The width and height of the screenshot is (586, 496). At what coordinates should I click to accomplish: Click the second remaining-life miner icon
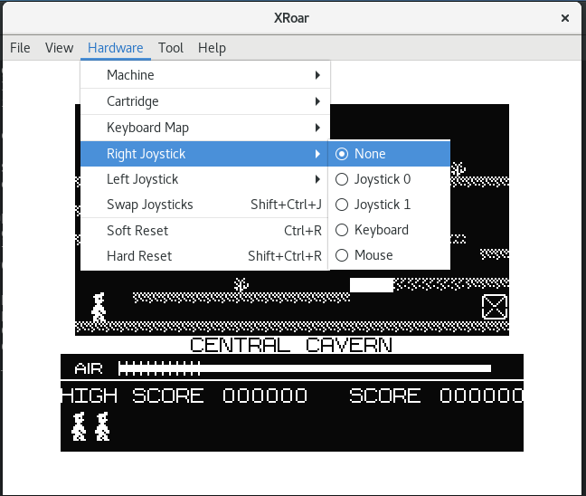coord(102,426)
